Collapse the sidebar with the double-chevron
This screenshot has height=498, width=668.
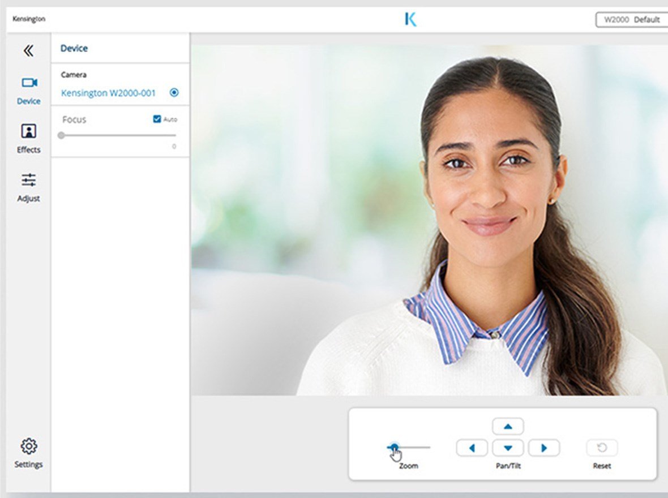pyautogui.click(x=28, y=51)
